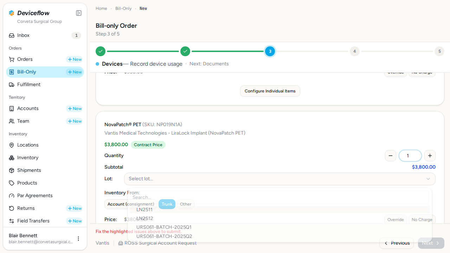The image size is (450, 253).
Task: Increase NovaPatch PET quantity with plus
Action: (x=430, y=156)
